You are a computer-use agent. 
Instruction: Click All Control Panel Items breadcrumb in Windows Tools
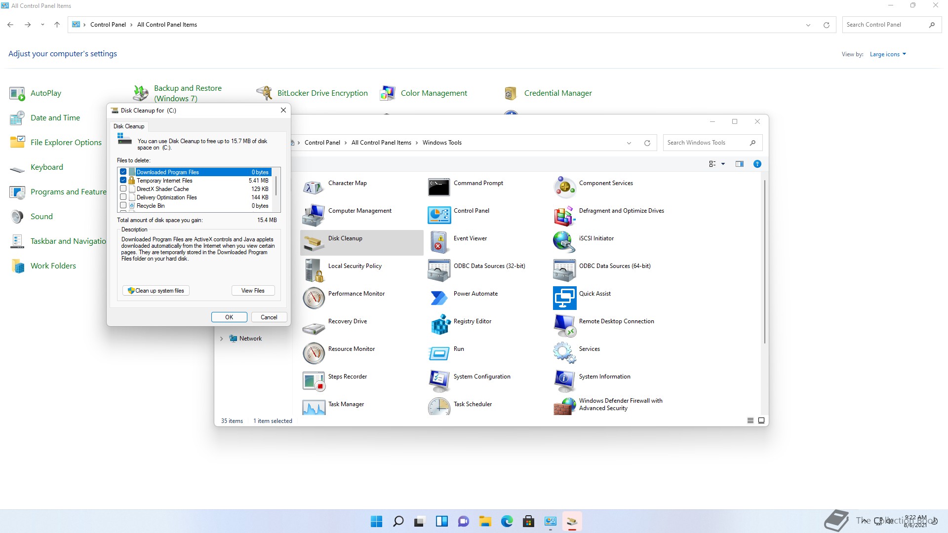tap(381, 143)
